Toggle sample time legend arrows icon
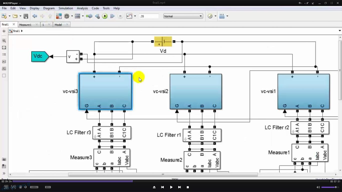Image resolution: width=342 pixels, height=192 pixels. (4, 54)
